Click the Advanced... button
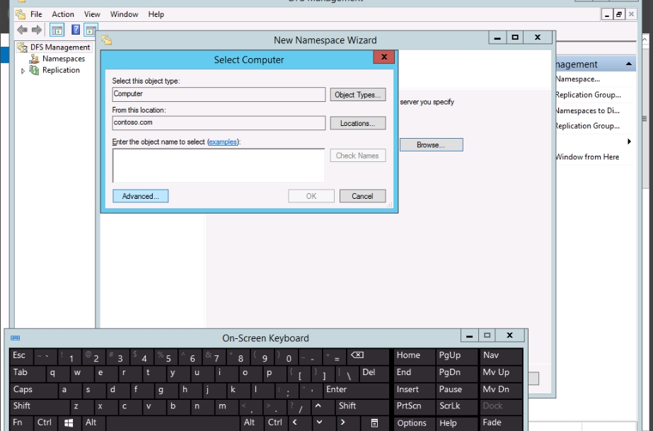The width and height of the screenshot is (653, 431). click(140, 196)
